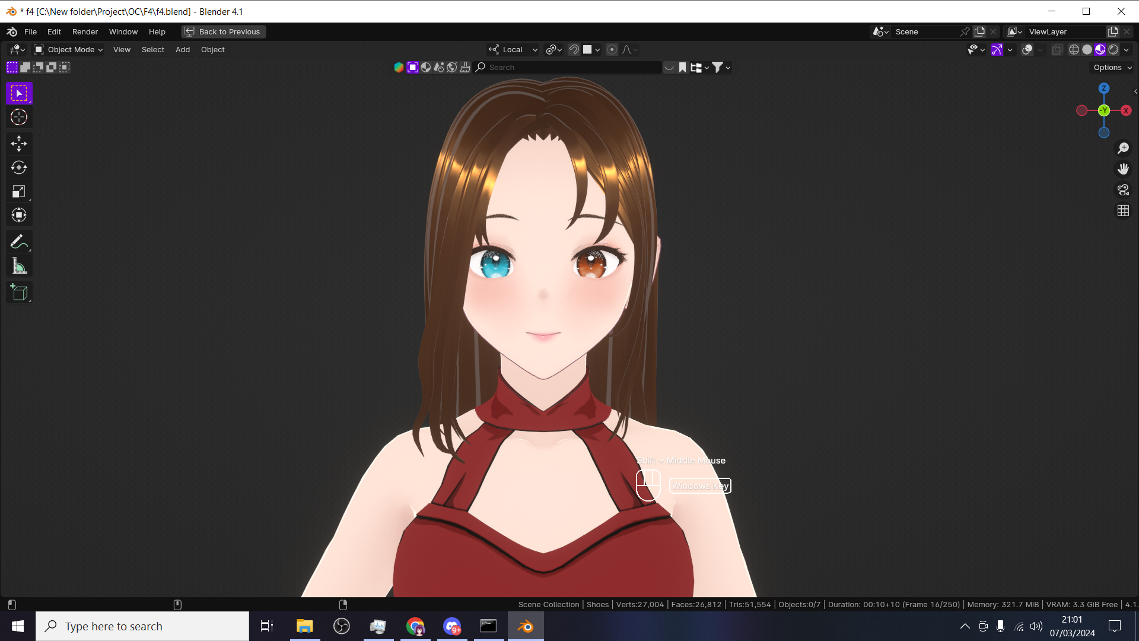Click the outliner Search field
1139x641 pixels.
(x=569, y=68)
